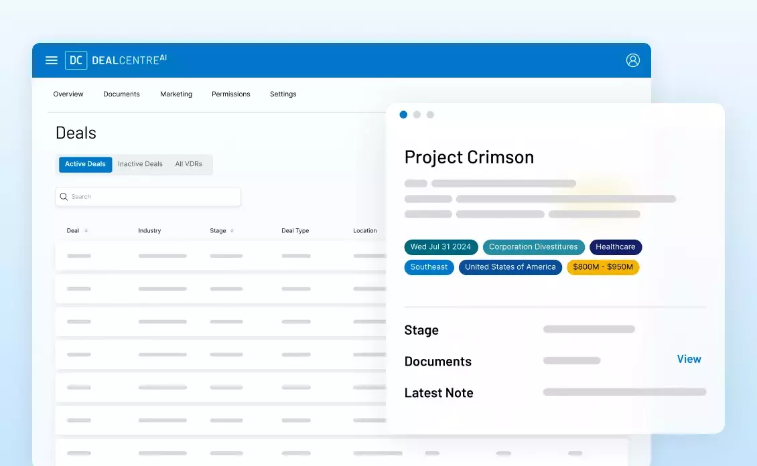Click the Location column header
757x466 pixels.
click(x=365, y=230)
